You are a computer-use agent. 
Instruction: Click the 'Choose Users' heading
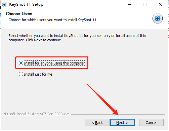(x=19, y=14)
